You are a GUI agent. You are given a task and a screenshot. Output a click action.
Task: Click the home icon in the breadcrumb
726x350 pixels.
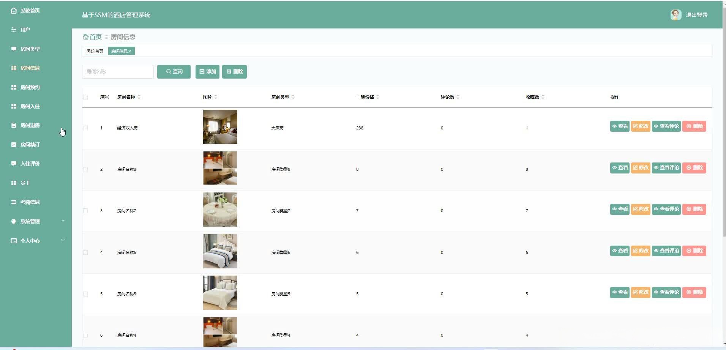click(85, 37)
